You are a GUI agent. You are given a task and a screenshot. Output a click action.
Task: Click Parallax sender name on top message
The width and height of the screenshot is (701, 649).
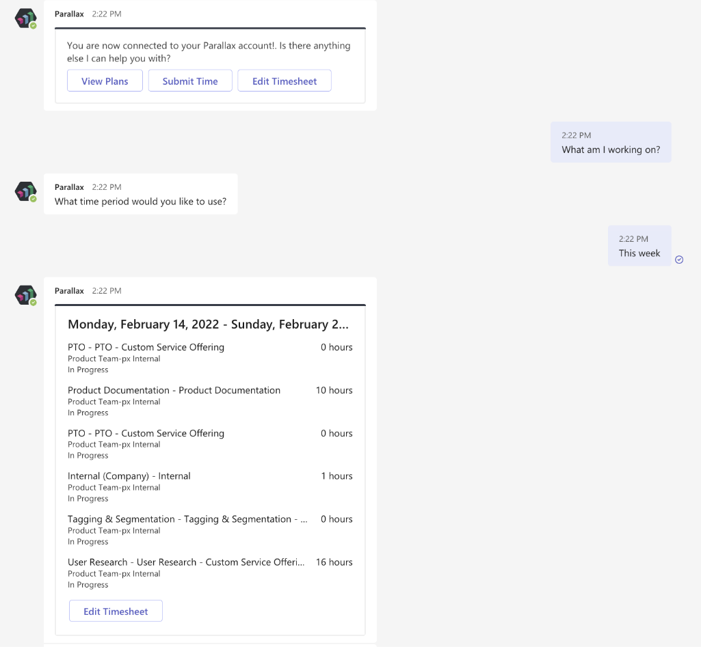tap(69, 14)
